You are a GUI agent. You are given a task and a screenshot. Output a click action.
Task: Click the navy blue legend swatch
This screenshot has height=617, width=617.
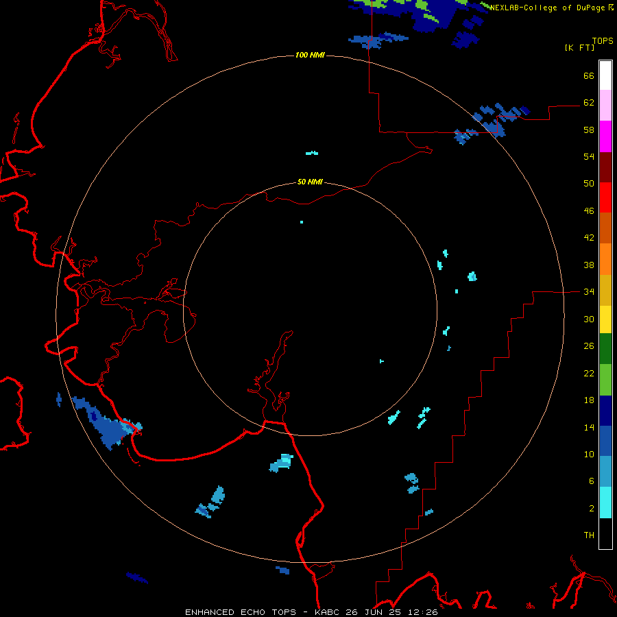pos(605,411)
